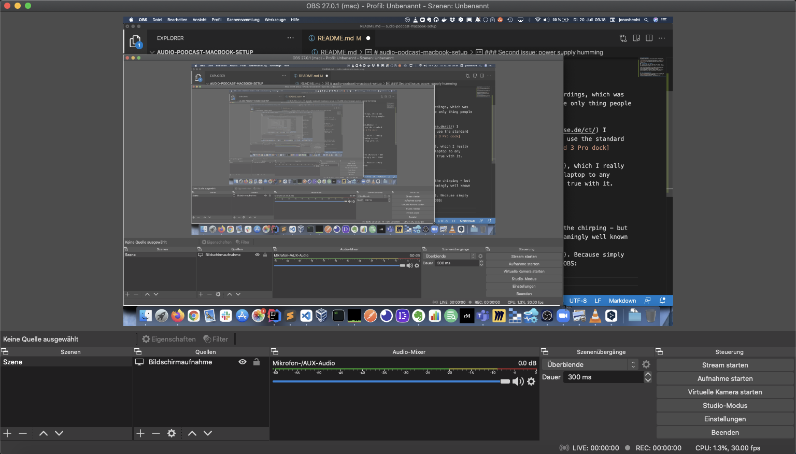The image size is (796, 454).
Task: Add a new source in the Quellen panel
Action: coord(140,433)
